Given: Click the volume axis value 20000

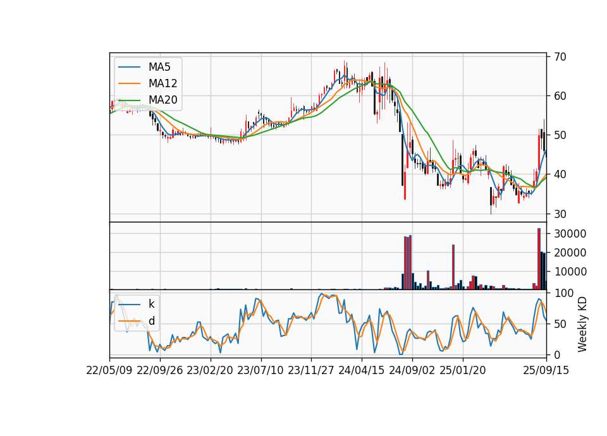Looking at the screenshot, I should (x=570, y=253).
